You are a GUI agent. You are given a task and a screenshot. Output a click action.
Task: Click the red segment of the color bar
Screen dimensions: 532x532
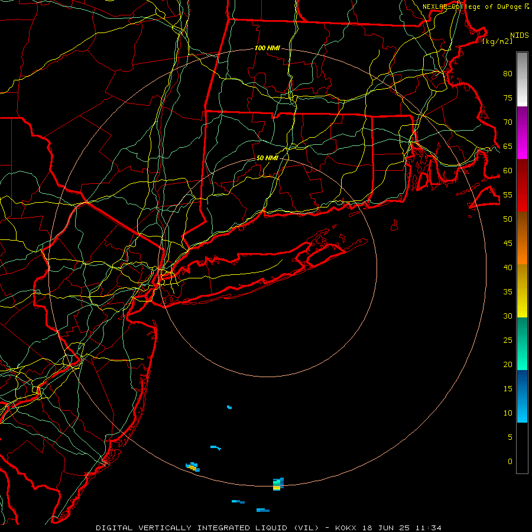pyautogui.click(x=522, y=185)
